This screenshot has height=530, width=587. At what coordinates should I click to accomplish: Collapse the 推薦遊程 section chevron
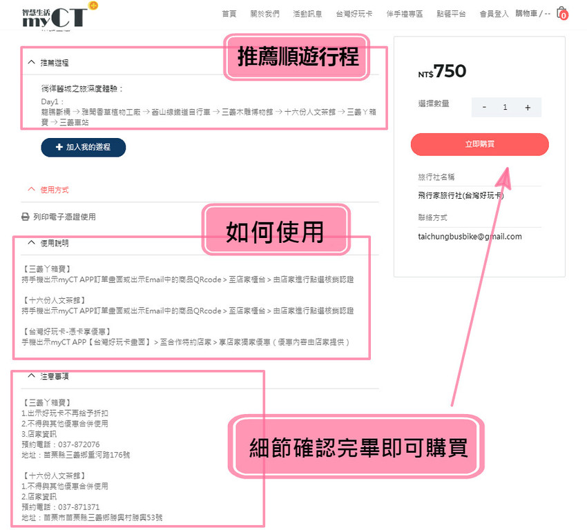tap(30, 61)
